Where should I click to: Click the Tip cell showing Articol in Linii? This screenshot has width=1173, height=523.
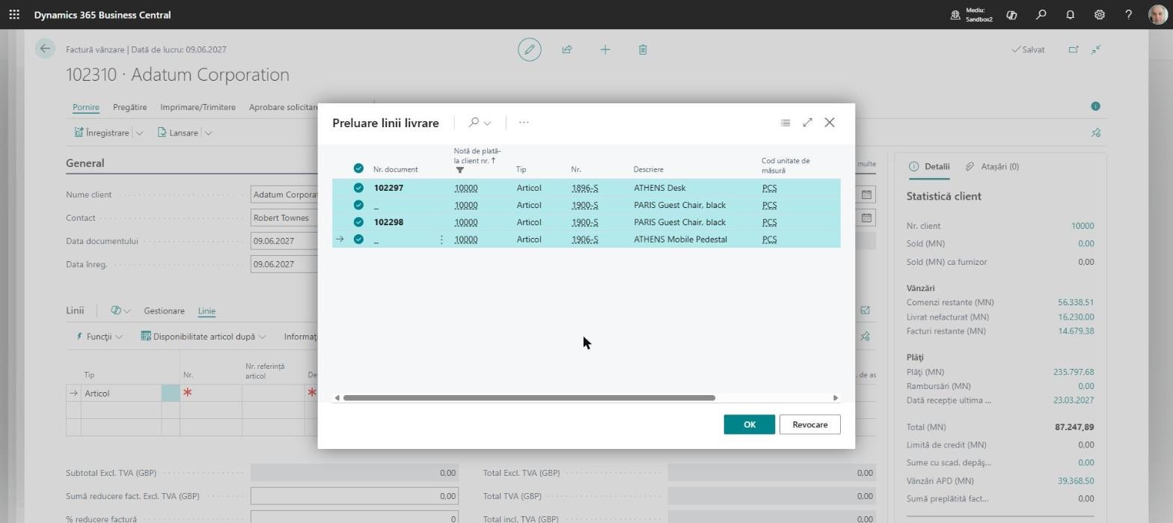coord(122,393)
